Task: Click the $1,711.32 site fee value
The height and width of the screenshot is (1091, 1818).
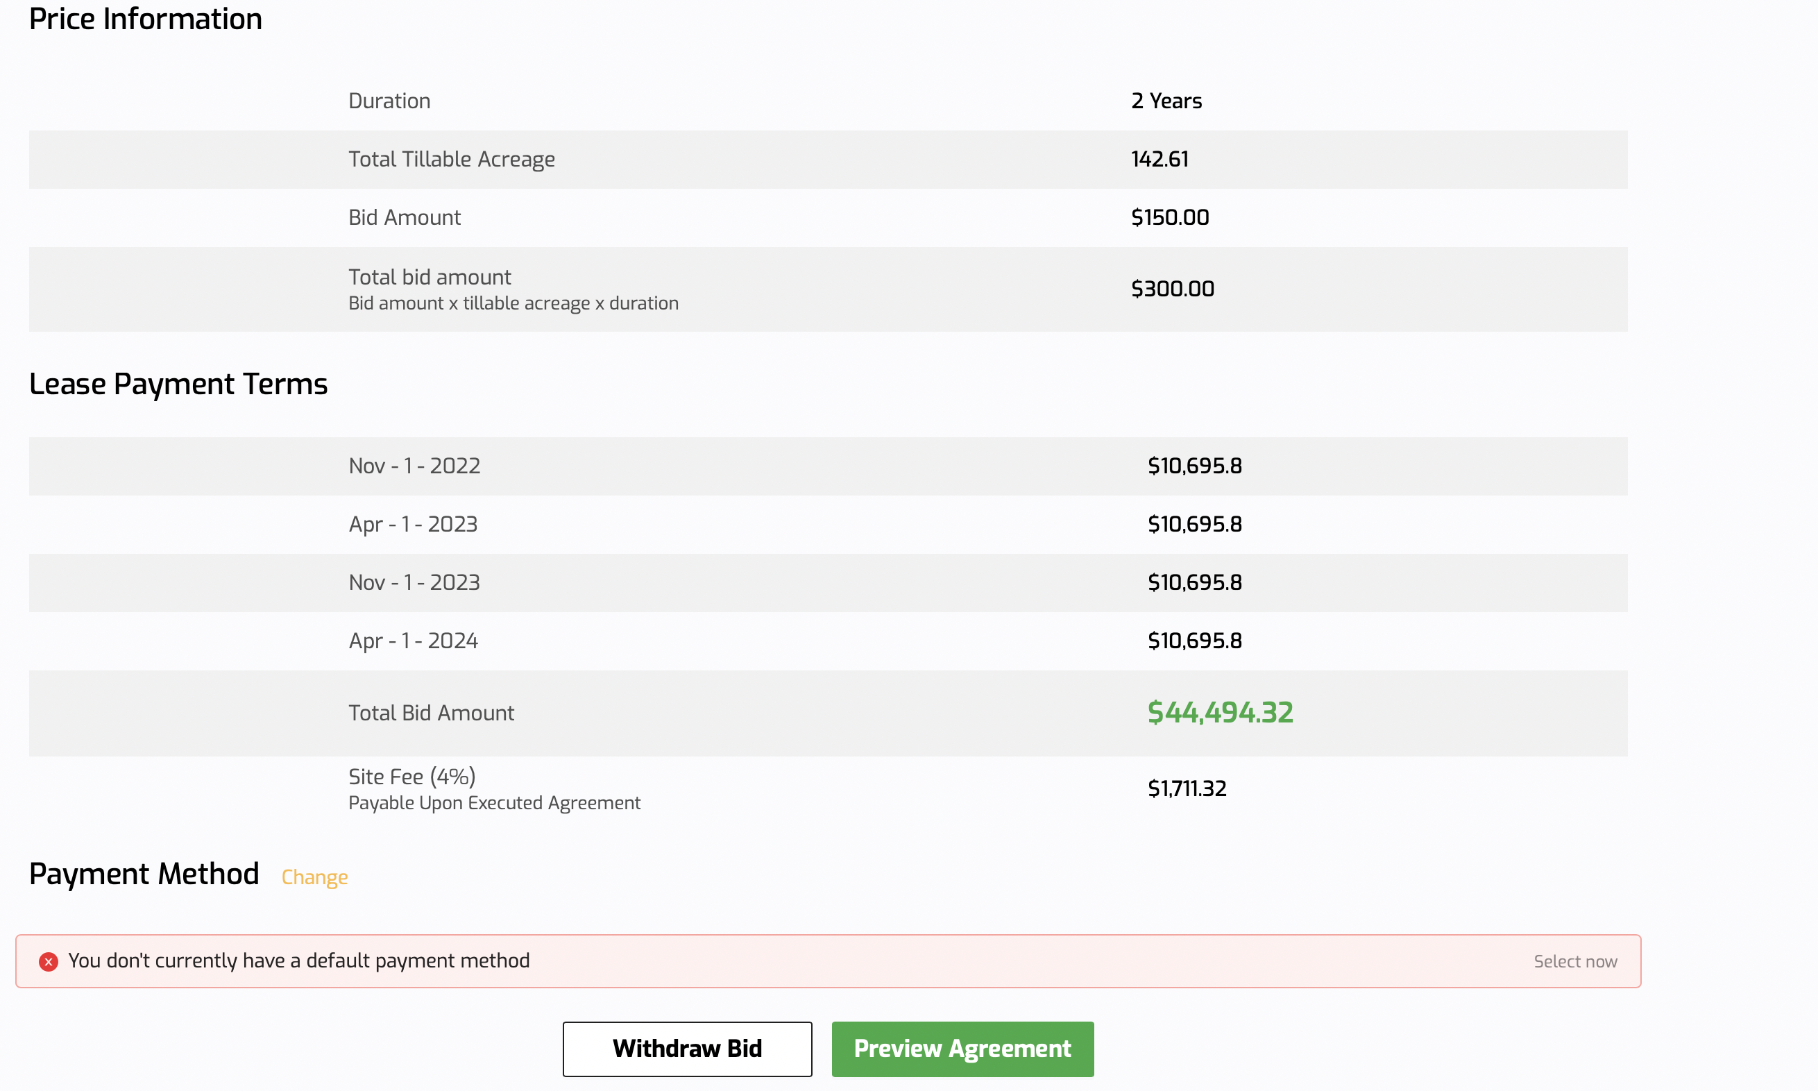Action: 1187,789
